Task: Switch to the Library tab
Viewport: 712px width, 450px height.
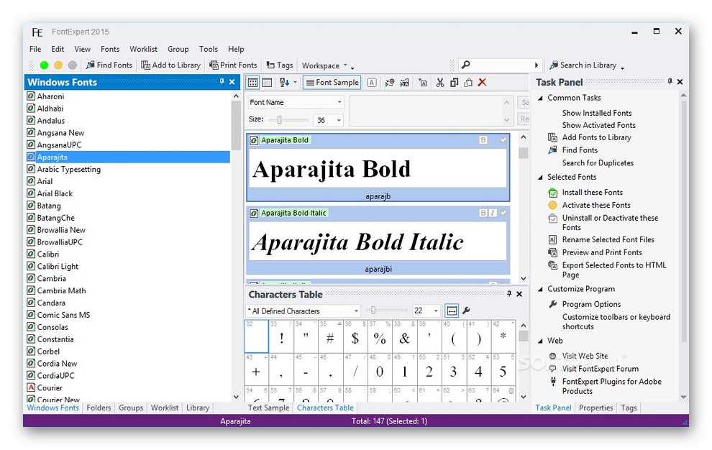Action: tap(198, 408)
